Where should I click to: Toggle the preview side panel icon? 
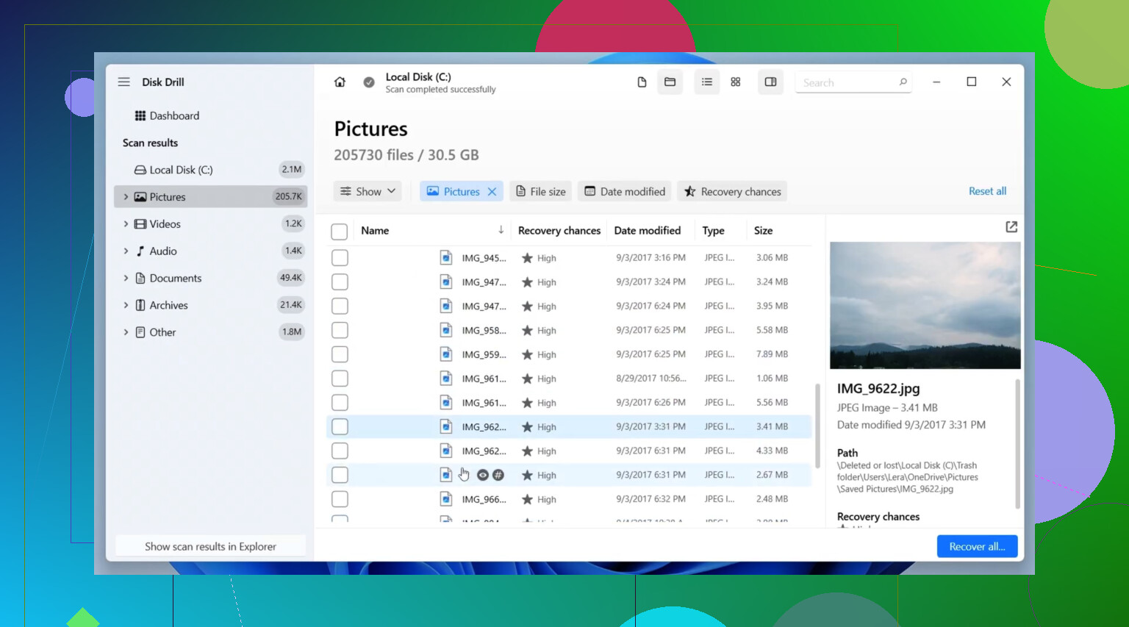(x=770, y=82)
